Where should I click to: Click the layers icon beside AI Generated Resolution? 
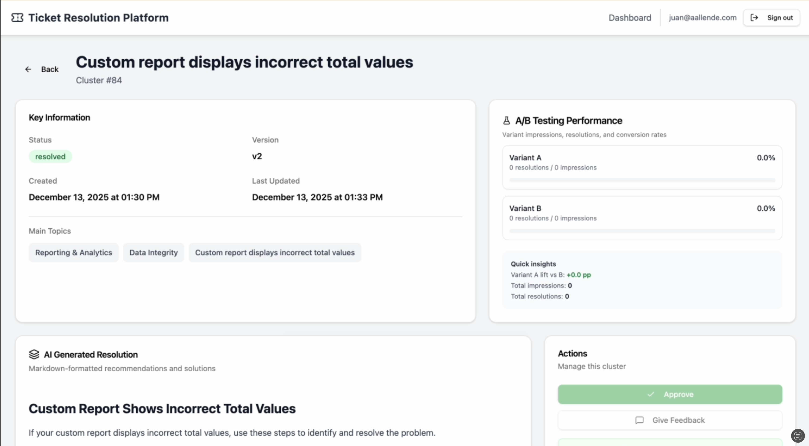coord(34,354)
